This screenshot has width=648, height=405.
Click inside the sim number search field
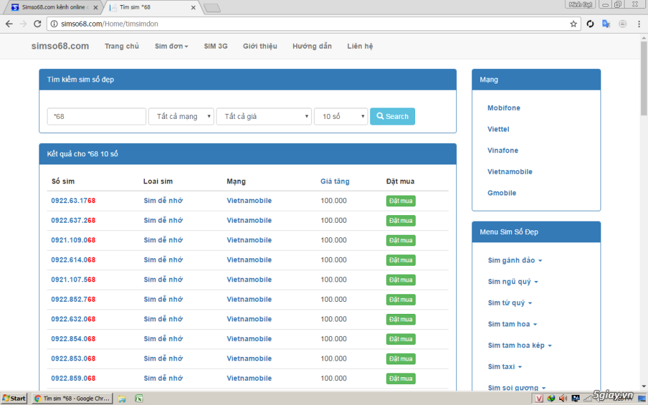(96, 116)
